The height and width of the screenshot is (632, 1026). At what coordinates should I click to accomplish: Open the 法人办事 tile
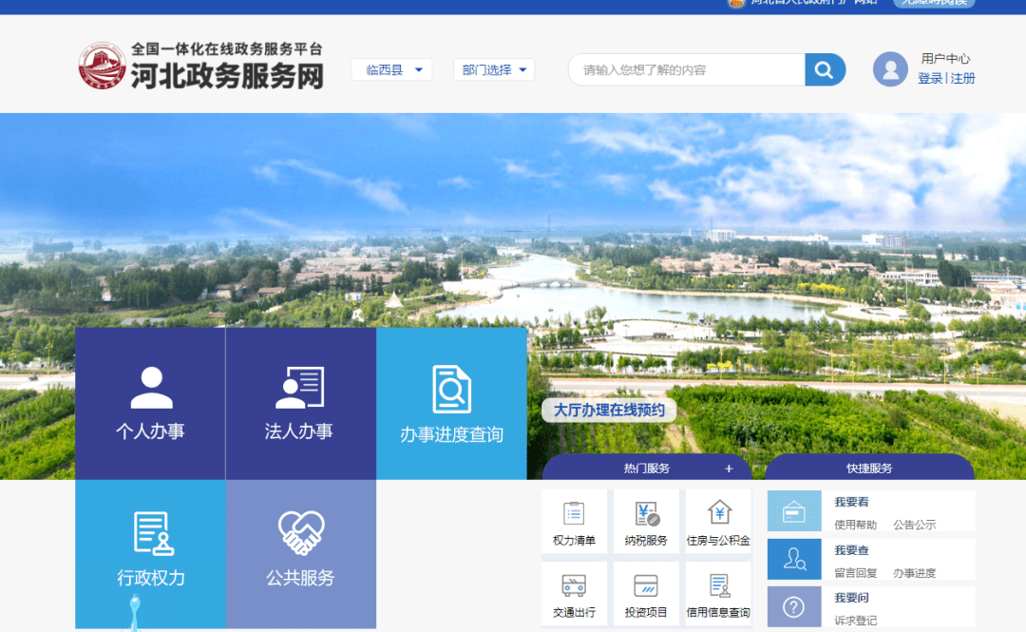[301, 403]
